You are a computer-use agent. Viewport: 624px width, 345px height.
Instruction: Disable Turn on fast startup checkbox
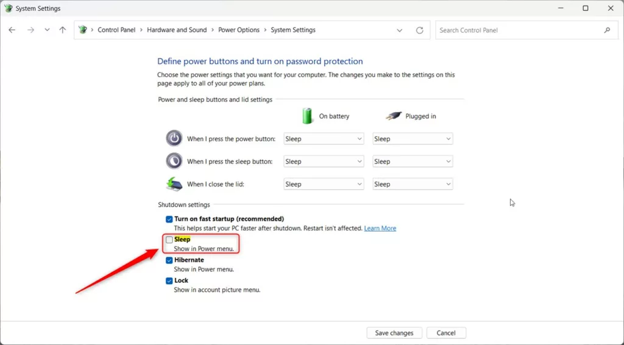pos(169,219)
